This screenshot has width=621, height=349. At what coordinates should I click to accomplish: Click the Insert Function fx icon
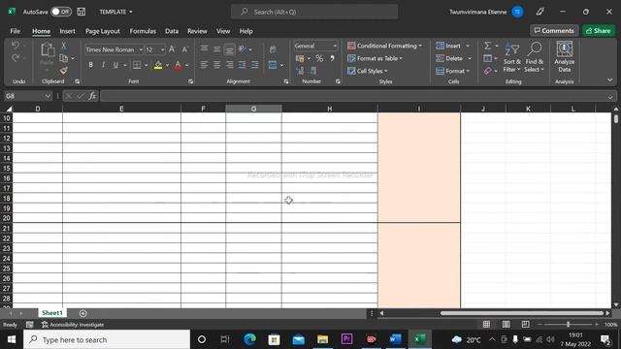click(x=92, y=96)
